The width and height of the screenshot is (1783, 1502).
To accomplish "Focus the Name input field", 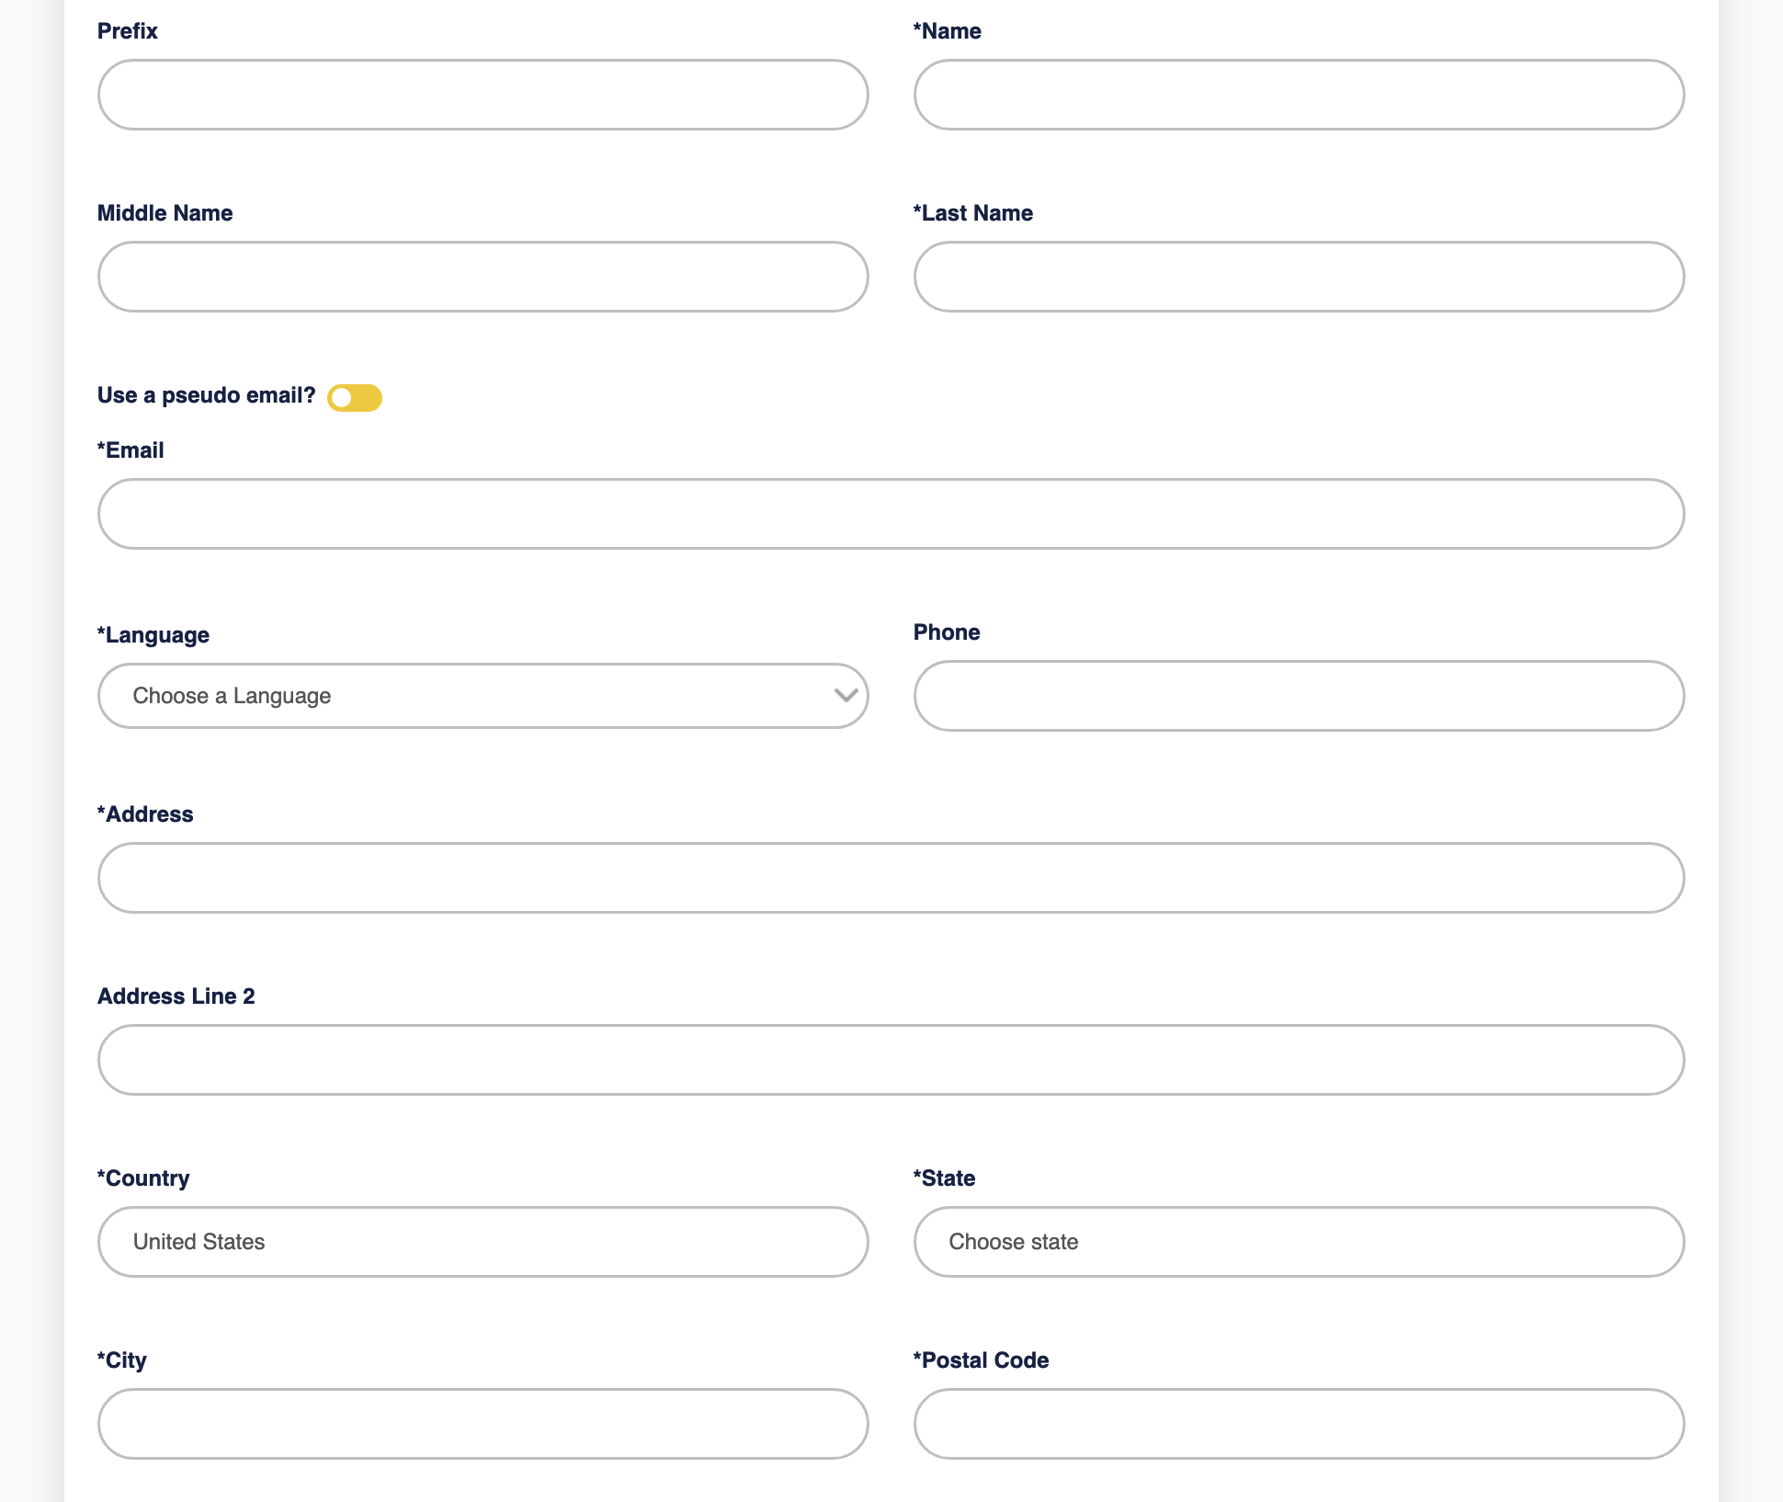I will [x=1298, y=95].
